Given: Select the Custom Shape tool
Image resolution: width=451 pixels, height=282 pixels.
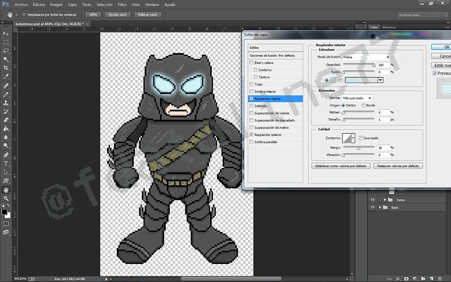Looking at the screenshot, I should tap(6, 180).
